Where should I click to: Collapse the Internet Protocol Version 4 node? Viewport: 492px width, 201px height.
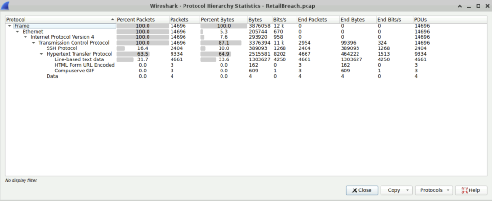[25, 37]
